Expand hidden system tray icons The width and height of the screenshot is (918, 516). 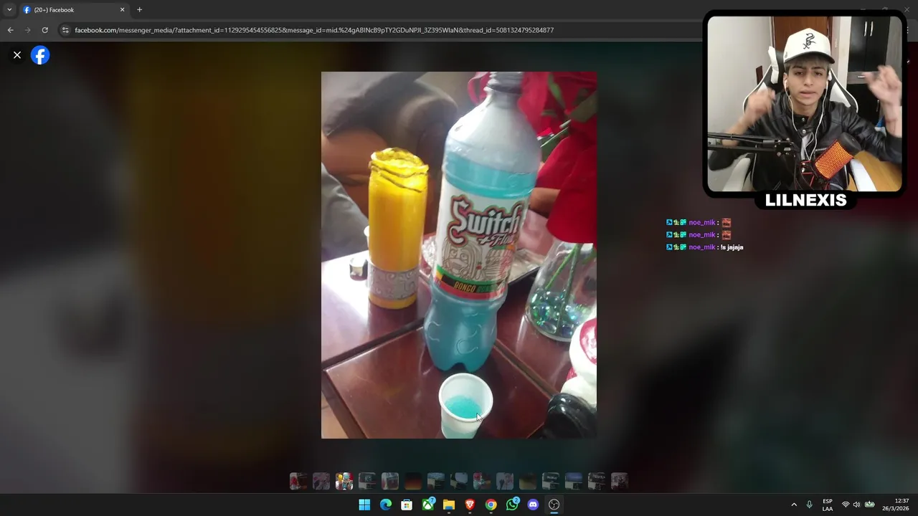pos(794,505)
